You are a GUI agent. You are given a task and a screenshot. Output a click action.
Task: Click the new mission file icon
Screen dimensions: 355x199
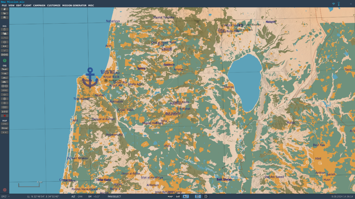pos(5,9)
